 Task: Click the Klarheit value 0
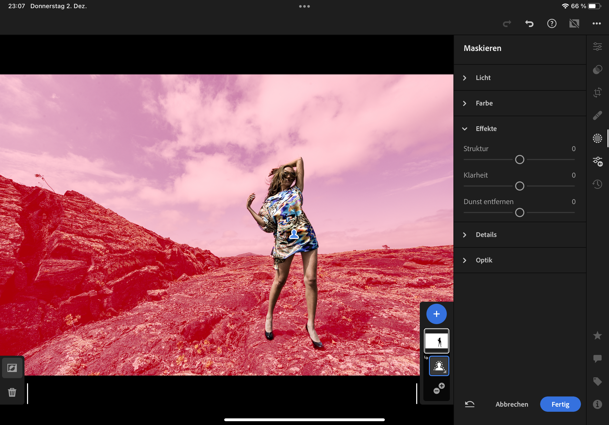tap(574, 175)
